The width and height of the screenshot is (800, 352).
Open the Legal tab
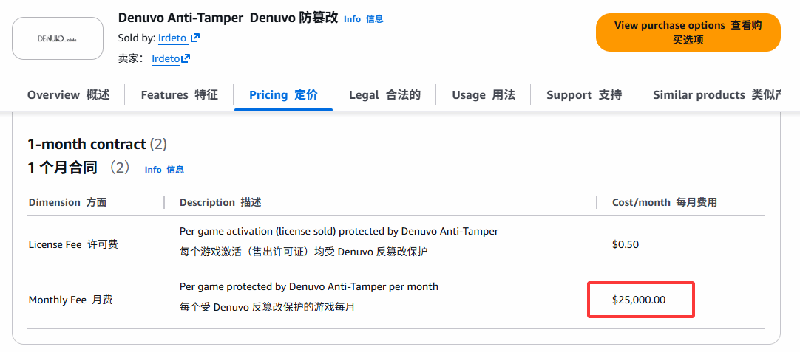[x=384, y=94]
